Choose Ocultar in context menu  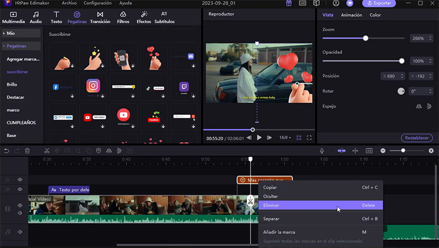point(320,196)
